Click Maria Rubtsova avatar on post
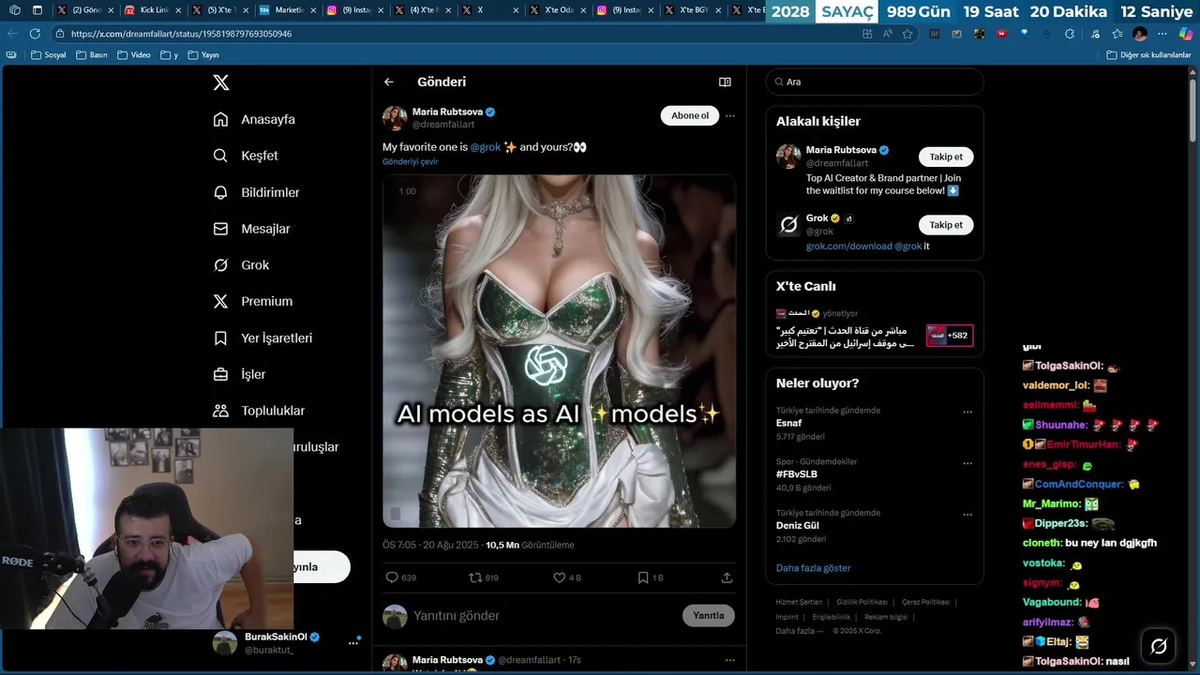Viewport: 1200px width, 675px height. pos(395,118)
